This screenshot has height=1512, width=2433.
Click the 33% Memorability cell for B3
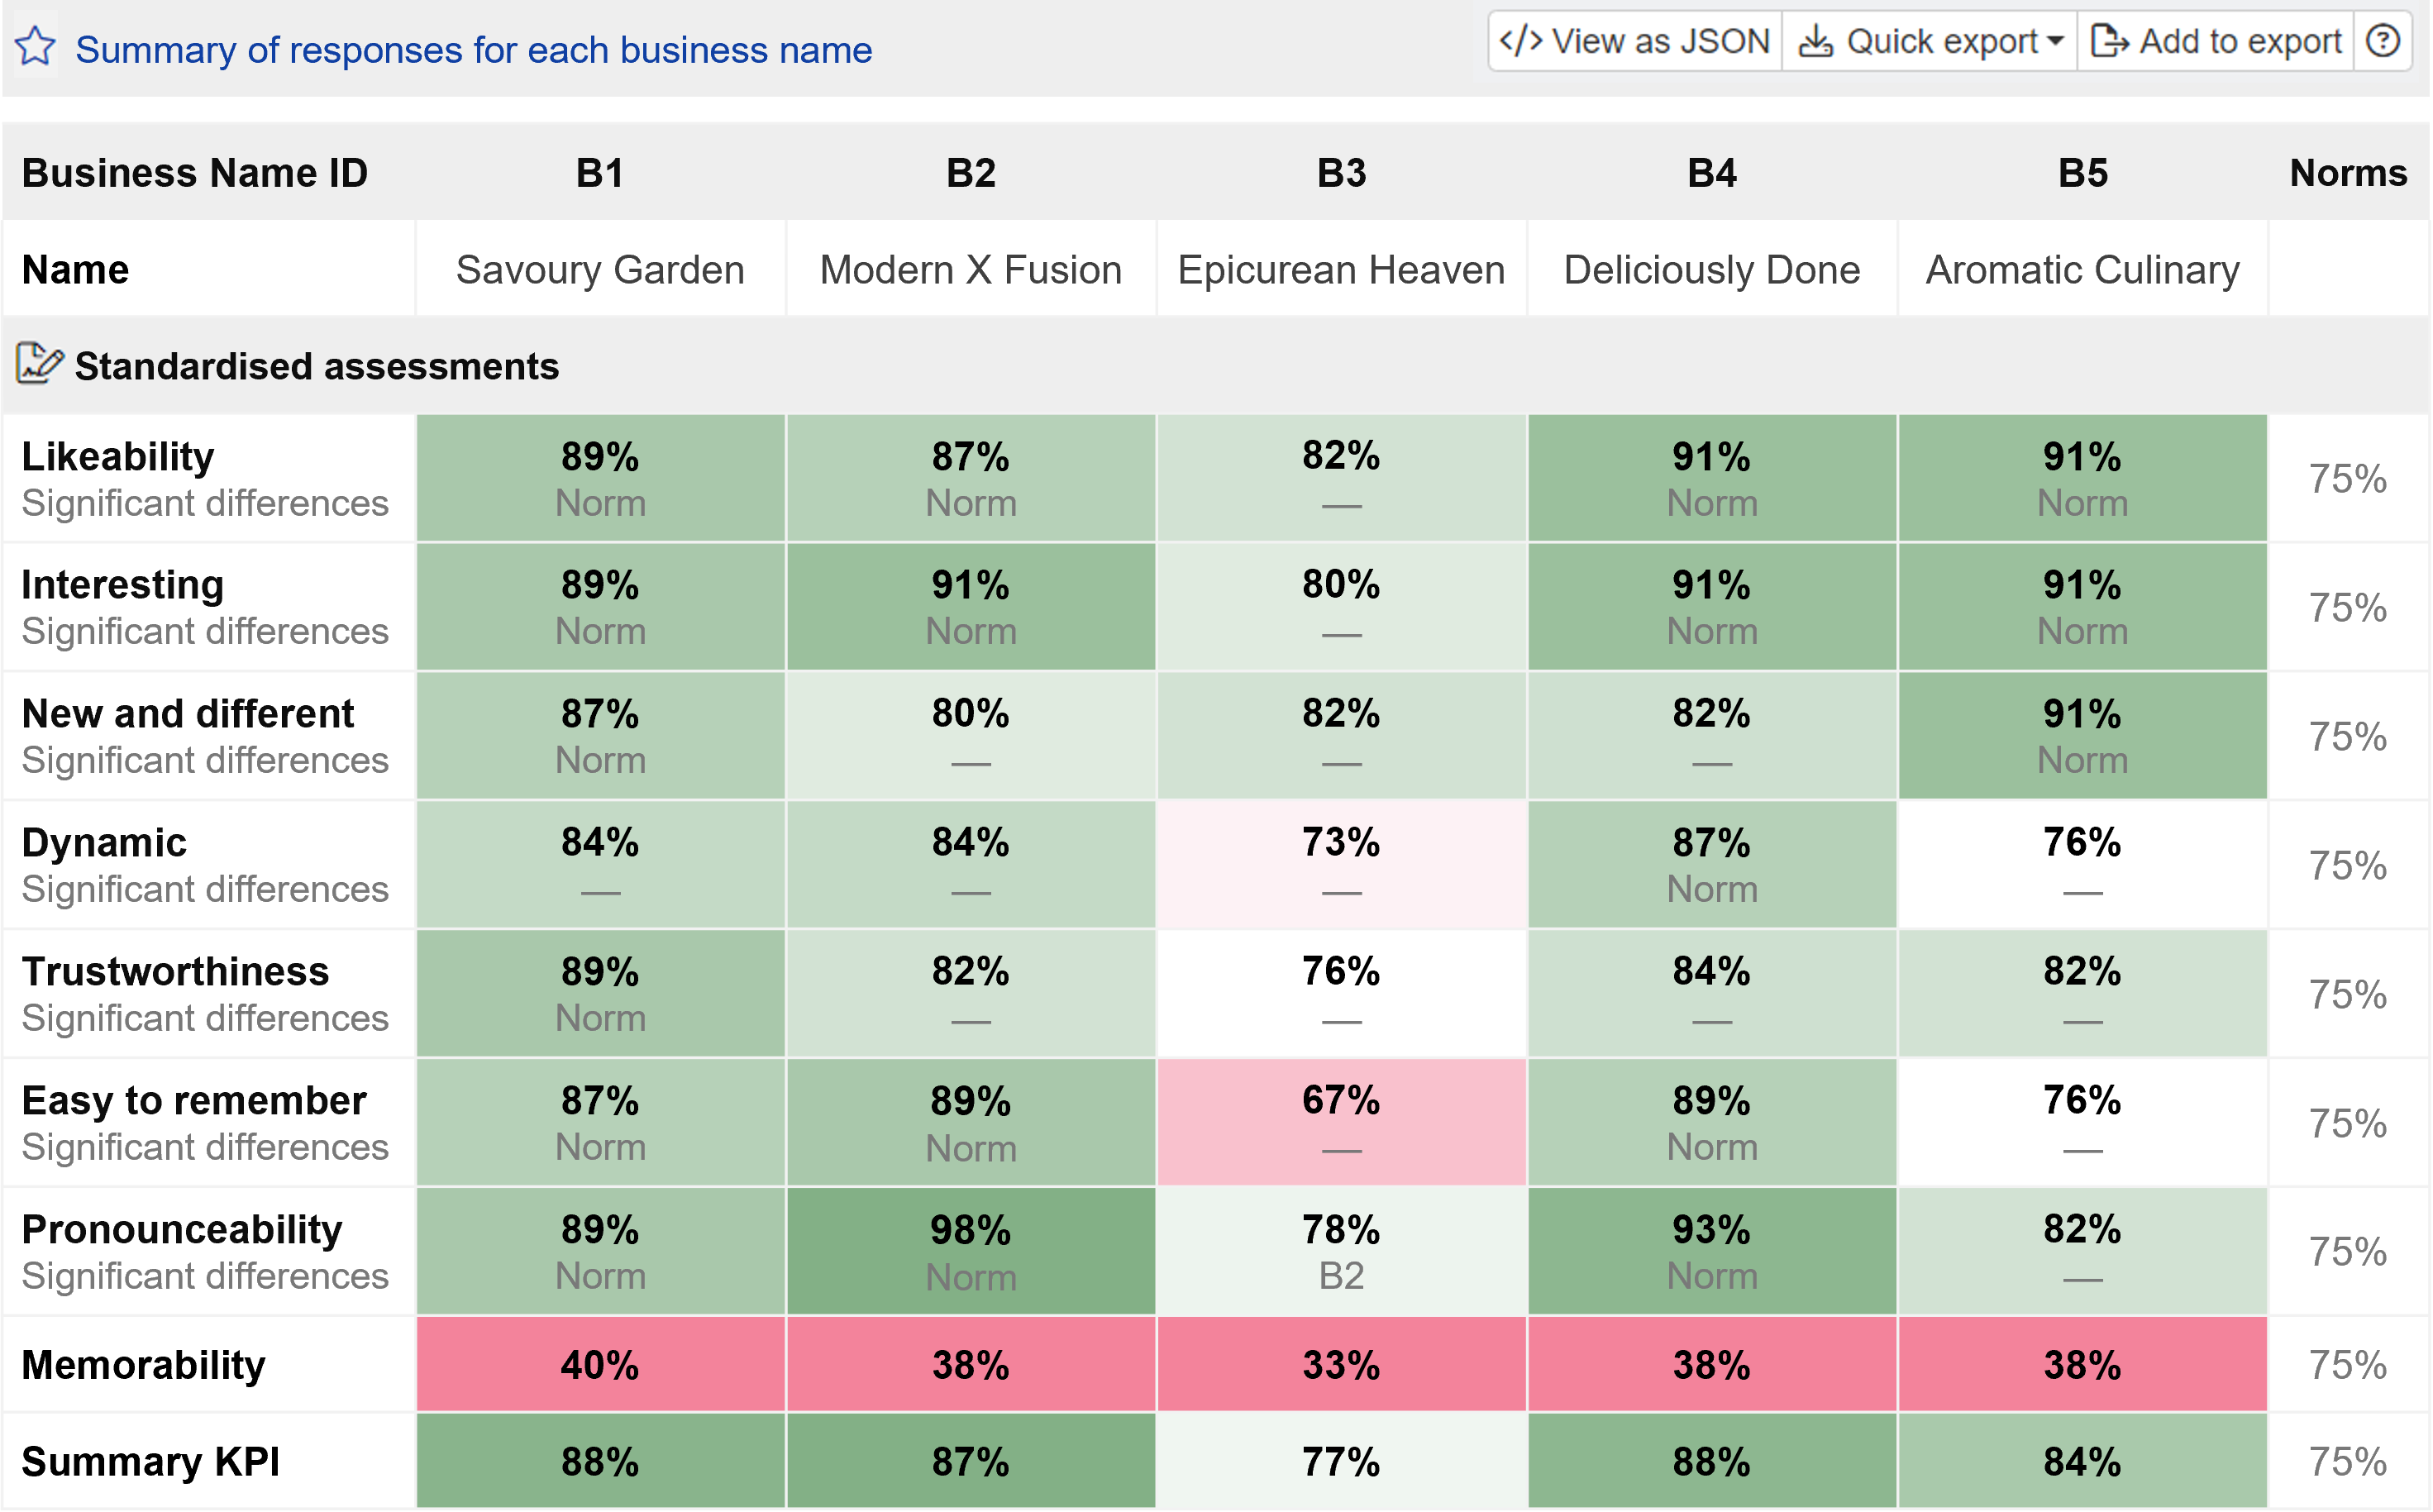pos(1341,1365)
